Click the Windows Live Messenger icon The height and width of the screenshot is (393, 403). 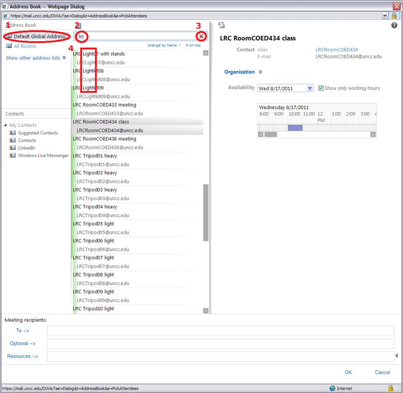point(12,156)
